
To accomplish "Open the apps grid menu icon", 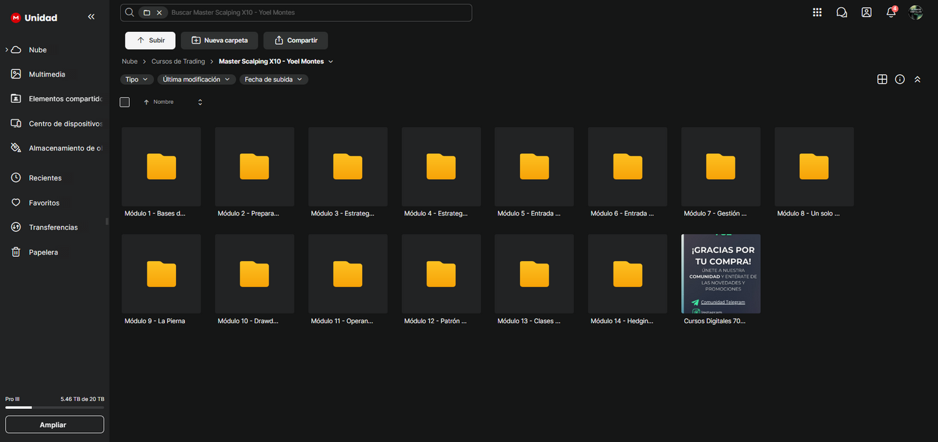I will tap(817, 12).
